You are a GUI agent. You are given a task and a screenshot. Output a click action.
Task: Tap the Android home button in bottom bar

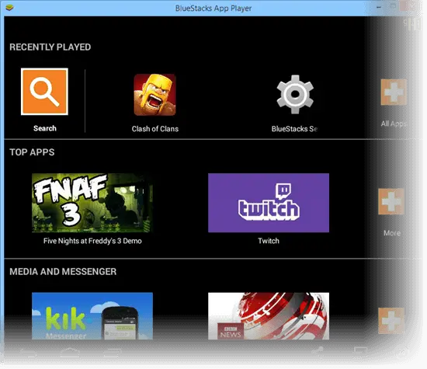[70, 353]
